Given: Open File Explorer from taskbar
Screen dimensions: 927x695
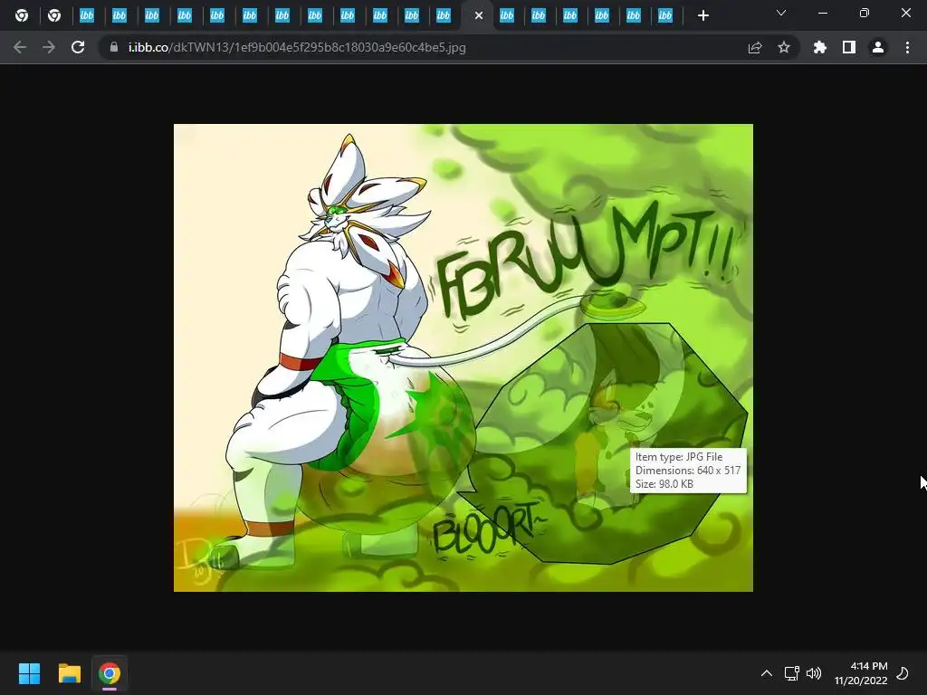Looking at the screenshot, I should coord(69,673).
